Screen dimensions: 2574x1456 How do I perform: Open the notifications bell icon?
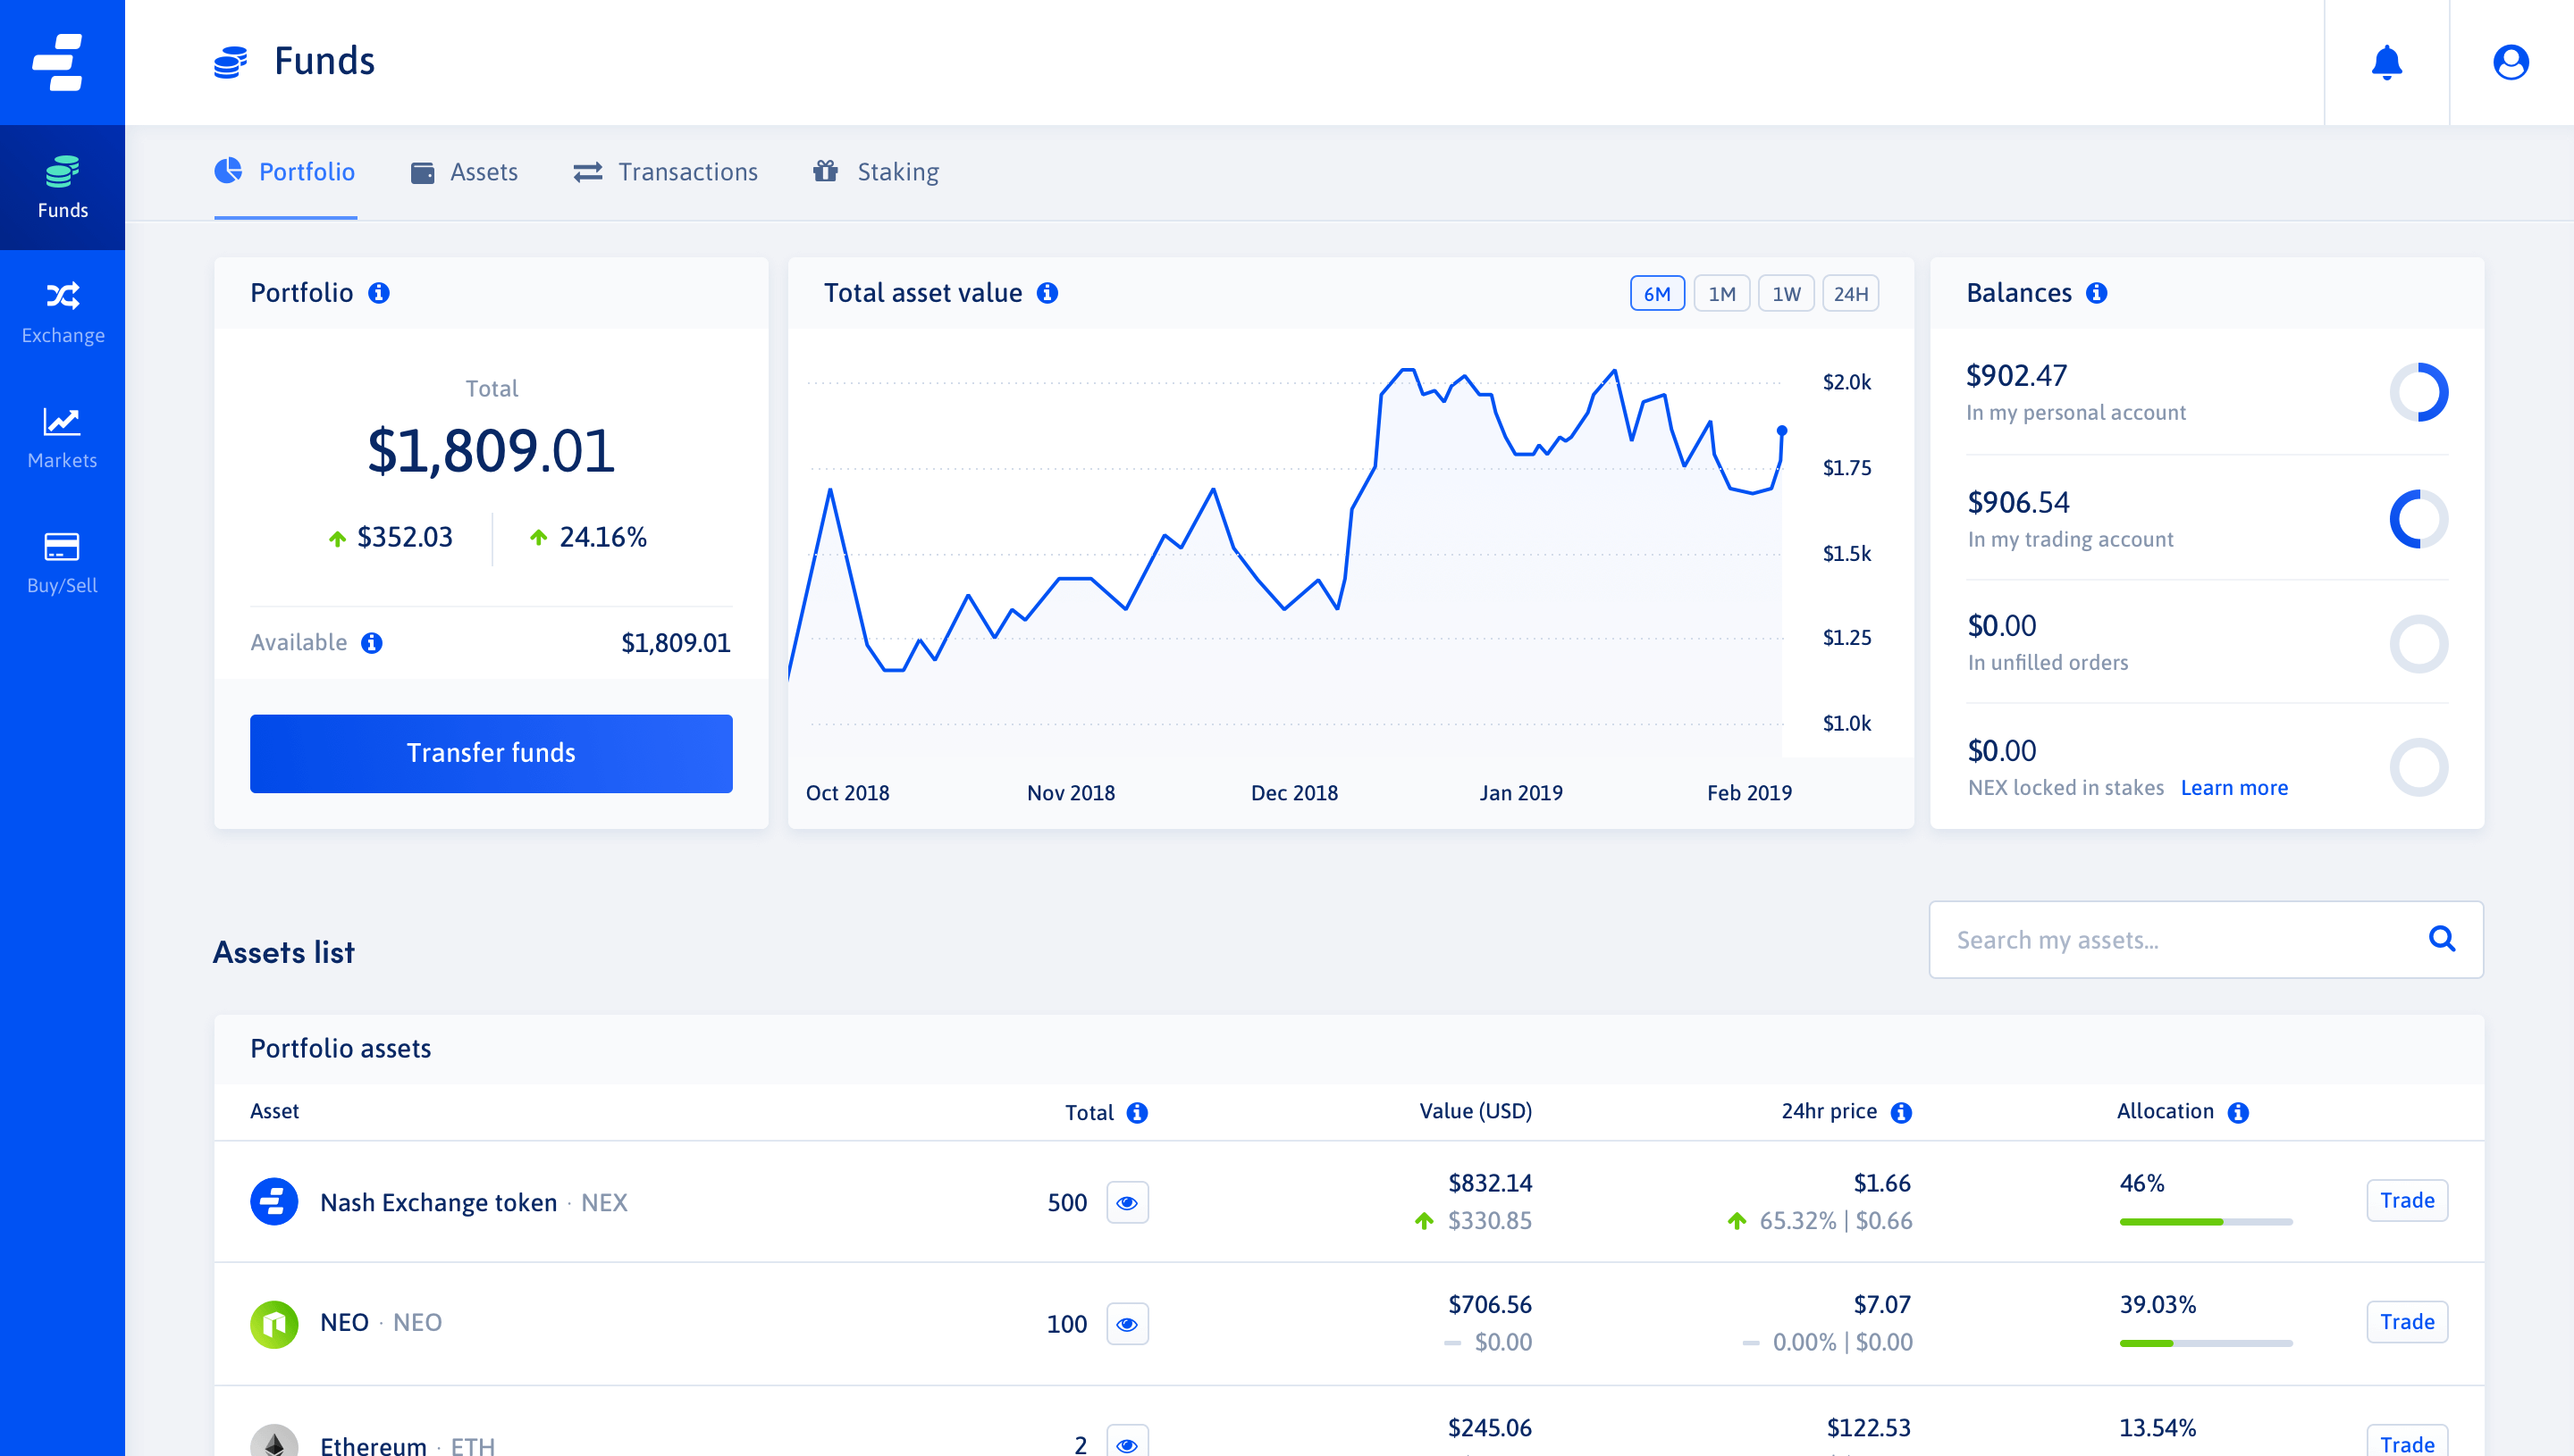pyautogui.click(x=2386, y=62)
